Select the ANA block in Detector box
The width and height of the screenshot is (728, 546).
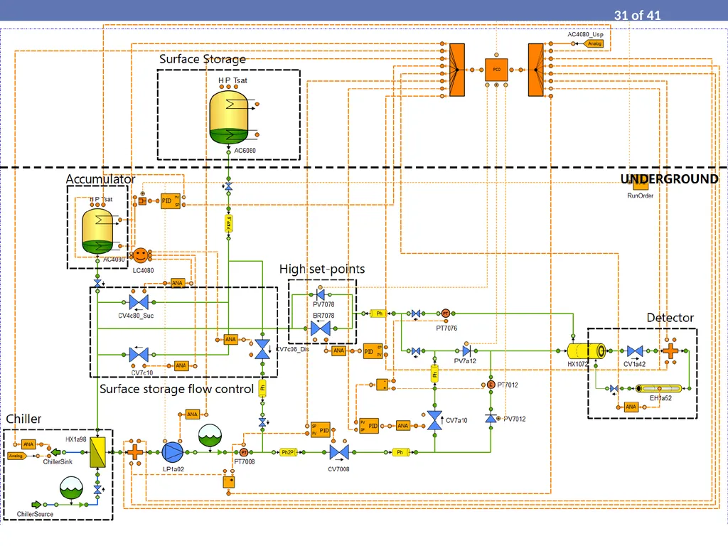coord(631,407)
